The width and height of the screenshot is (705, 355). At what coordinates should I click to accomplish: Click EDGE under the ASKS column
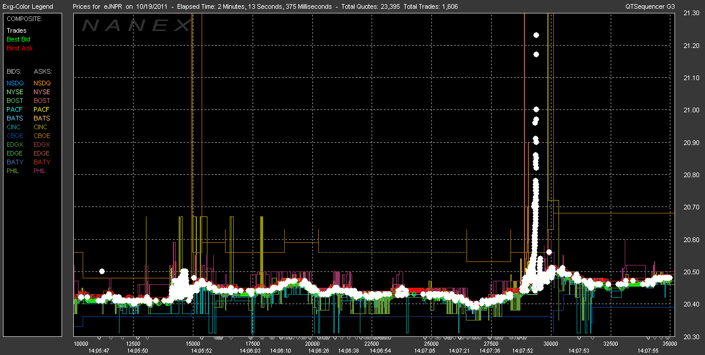(x=43, y=153)
